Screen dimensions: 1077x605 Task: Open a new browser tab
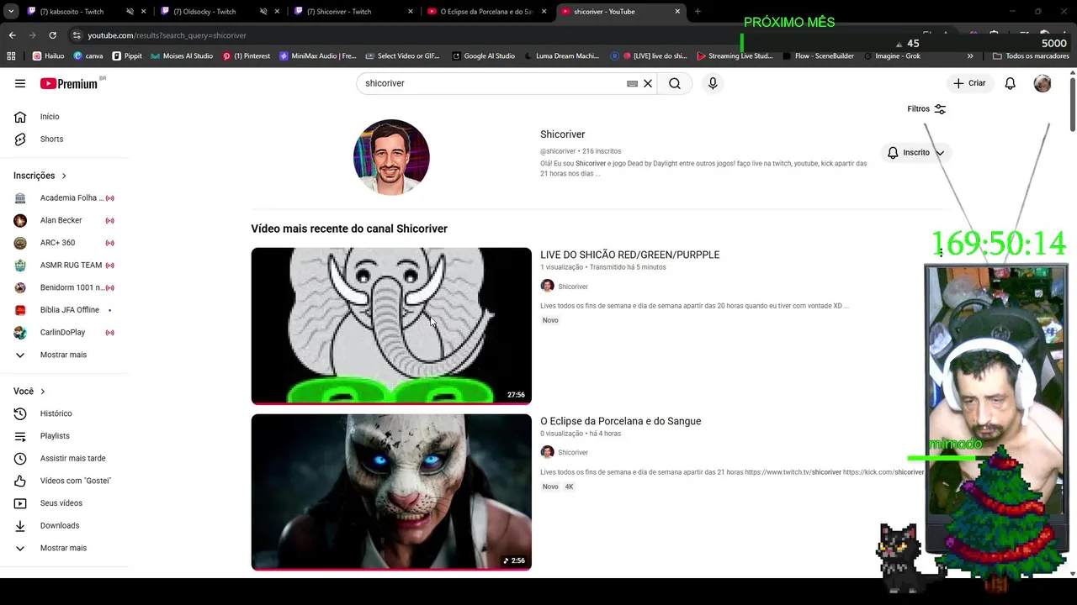click(698, 12)
